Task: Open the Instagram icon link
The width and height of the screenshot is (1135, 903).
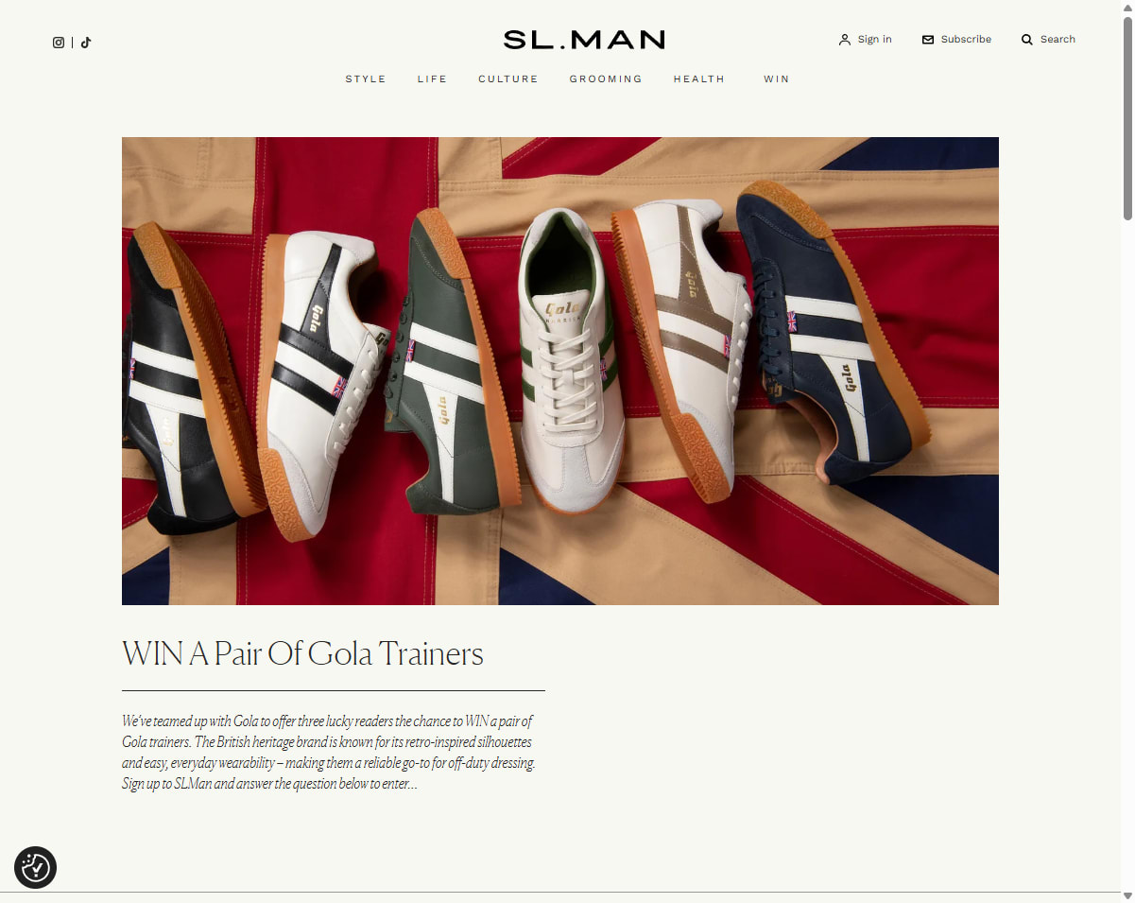Action: click(59, 43)
